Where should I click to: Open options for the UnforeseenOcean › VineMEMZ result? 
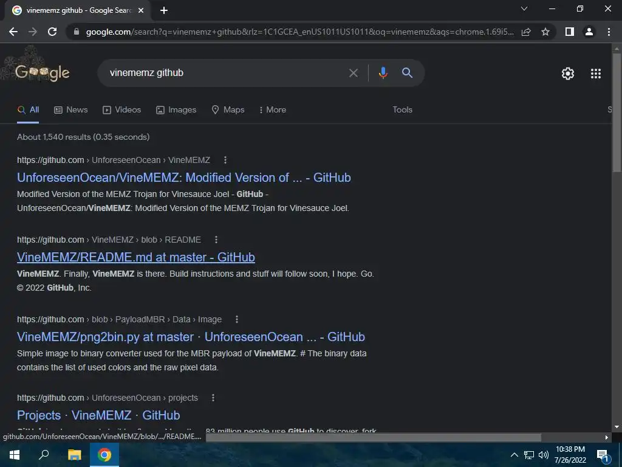(225, 160)
